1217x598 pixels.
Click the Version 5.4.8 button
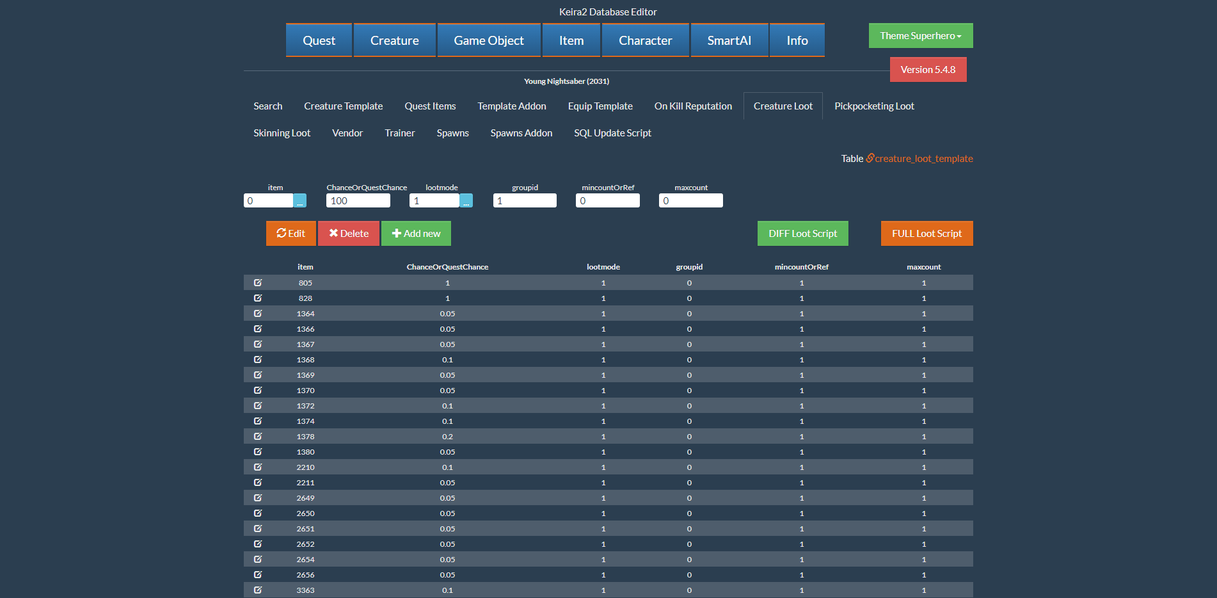tap(928, 70)
